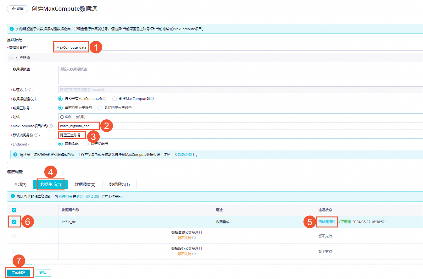This screenshot has width=423, height=279.
Task: Switch to the 全部(3) tab
Action: [20, 184]
